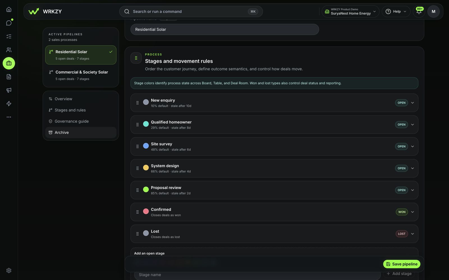
Task: Open the Governance guide
Action: coord(81,121)
